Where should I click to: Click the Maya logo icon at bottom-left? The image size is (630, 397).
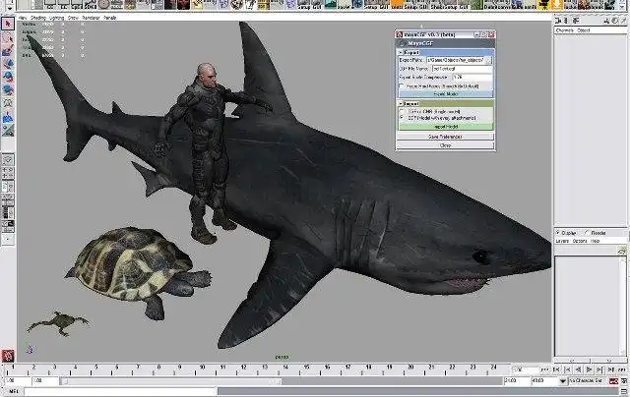tap(8, 355)
